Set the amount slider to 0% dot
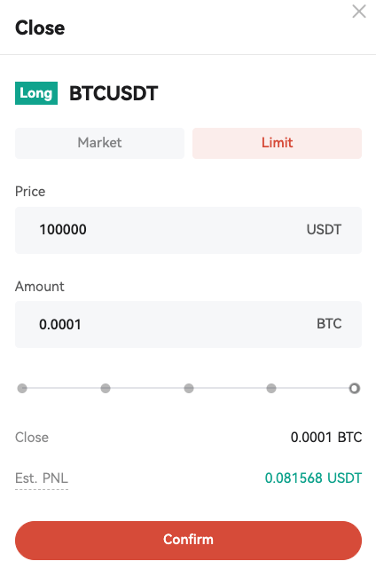This screenshot has height=577, width=376. click(22, 388)
